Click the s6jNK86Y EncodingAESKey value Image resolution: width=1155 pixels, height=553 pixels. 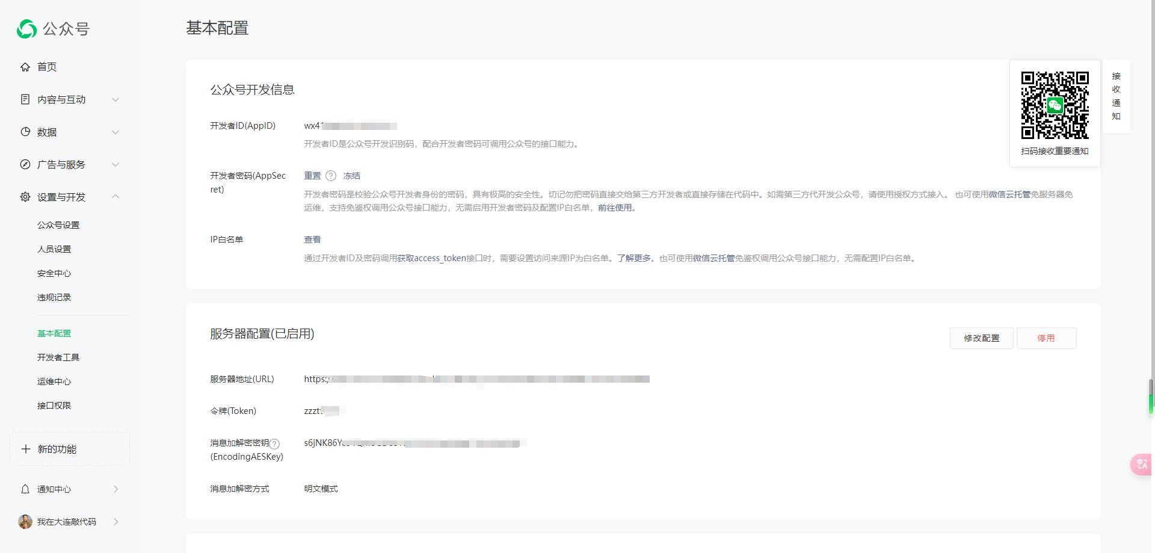(414, 443)
